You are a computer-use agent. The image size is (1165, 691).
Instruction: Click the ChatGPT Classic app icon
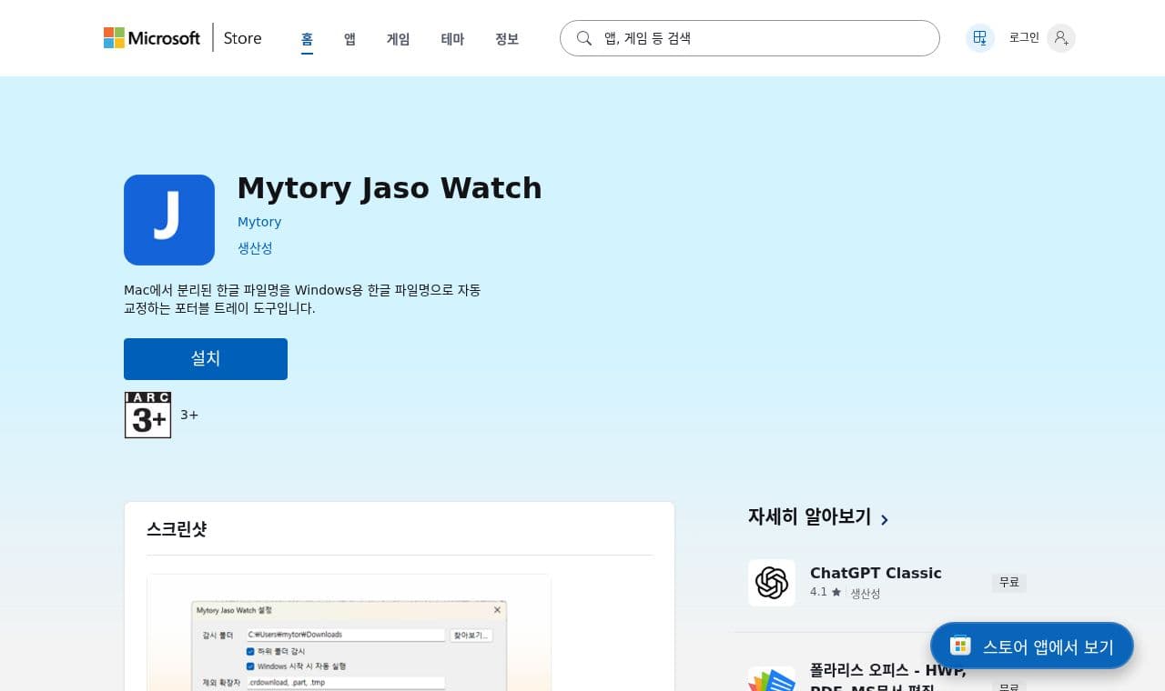[772, 583]
